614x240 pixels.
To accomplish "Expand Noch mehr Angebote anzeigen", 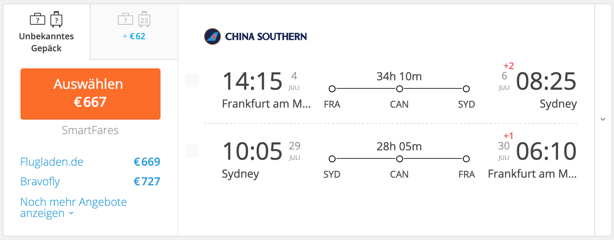I will click(73, 208).
